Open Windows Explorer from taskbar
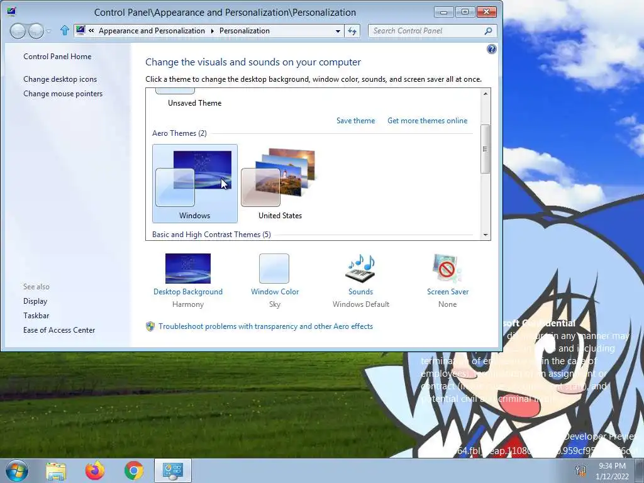 (x=56, y=471)
